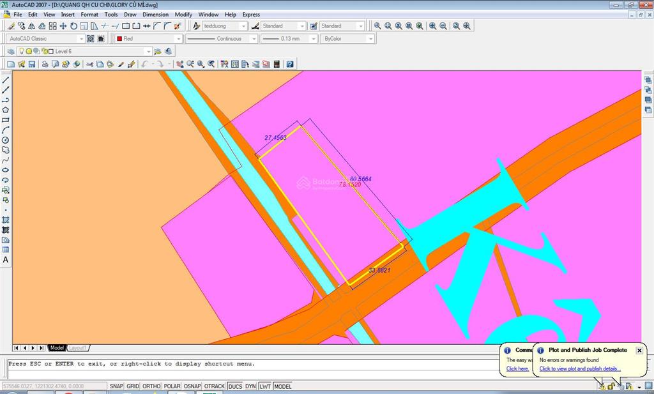Switch to the Layout1 tab
Screen dimensions: 654x394
[x=78, y=348]
